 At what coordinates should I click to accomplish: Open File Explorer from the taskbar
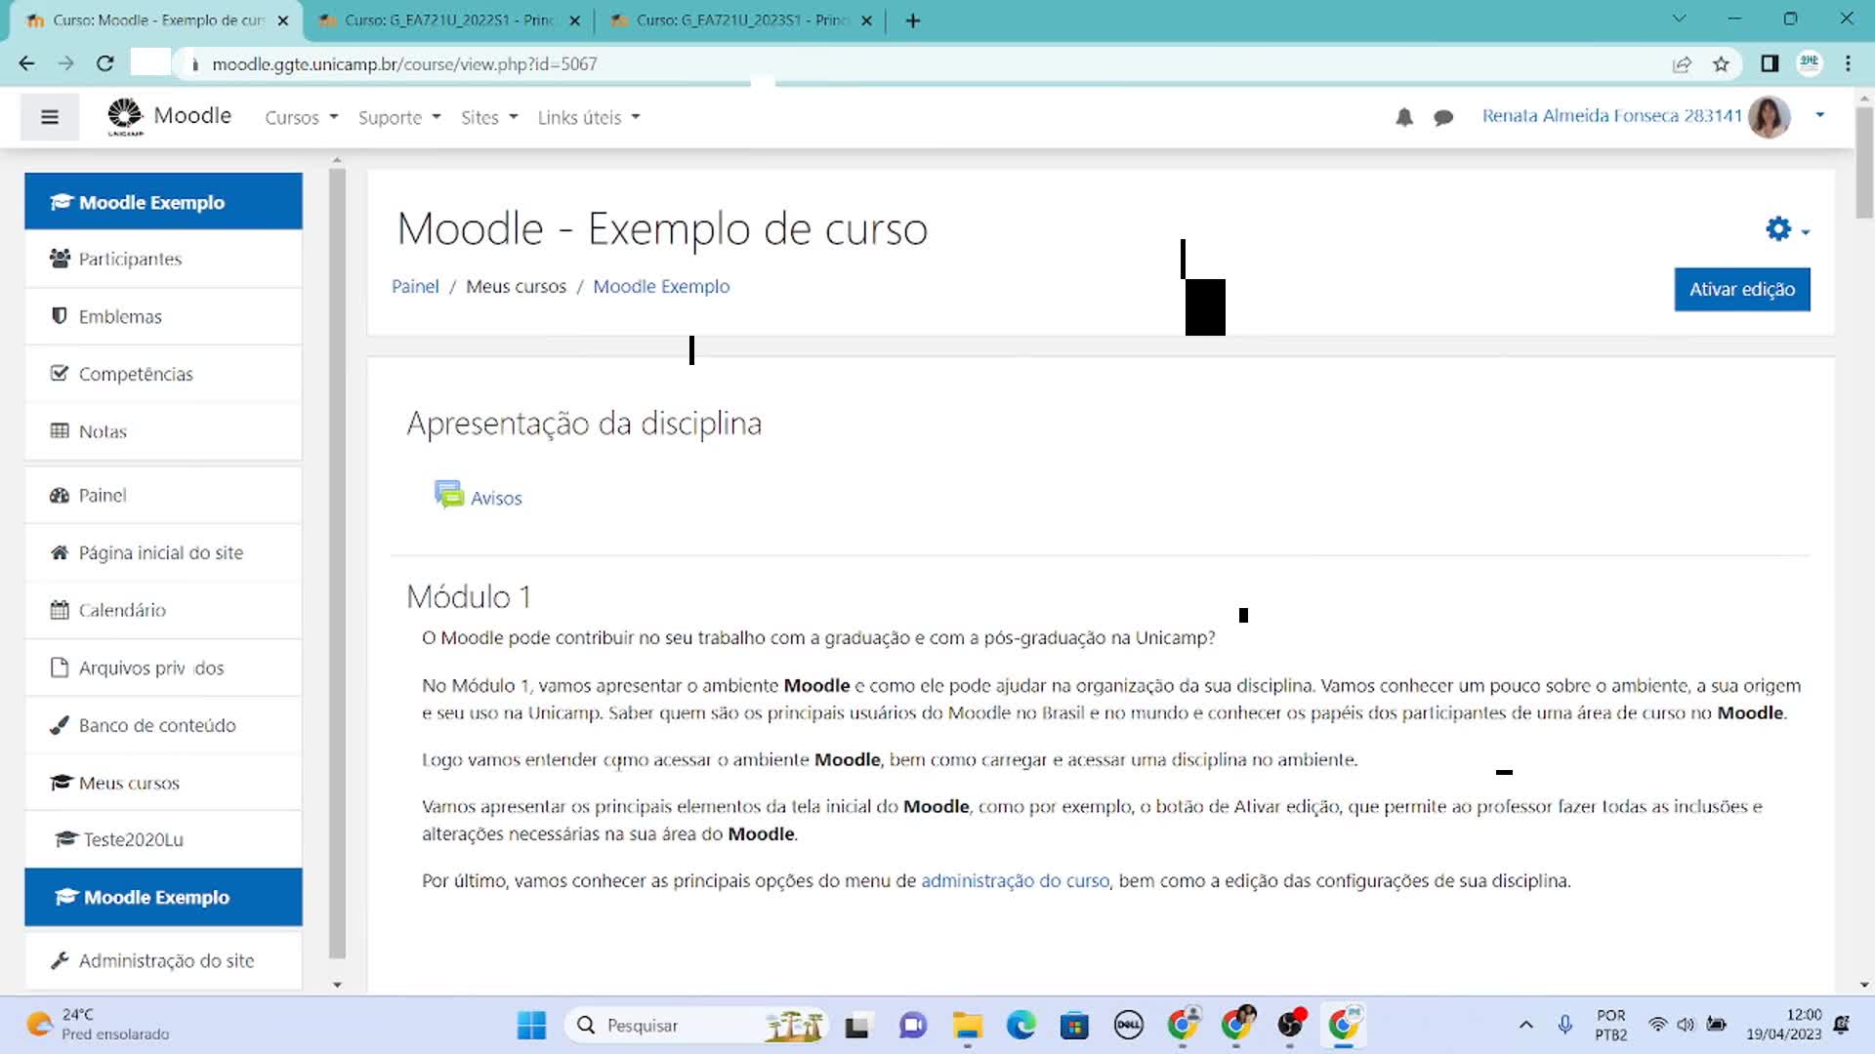coord(967,1025)
